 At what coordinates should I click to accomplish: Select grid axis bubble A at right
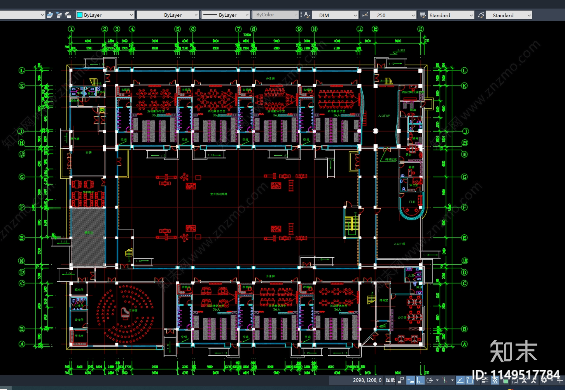pos(464,344)
